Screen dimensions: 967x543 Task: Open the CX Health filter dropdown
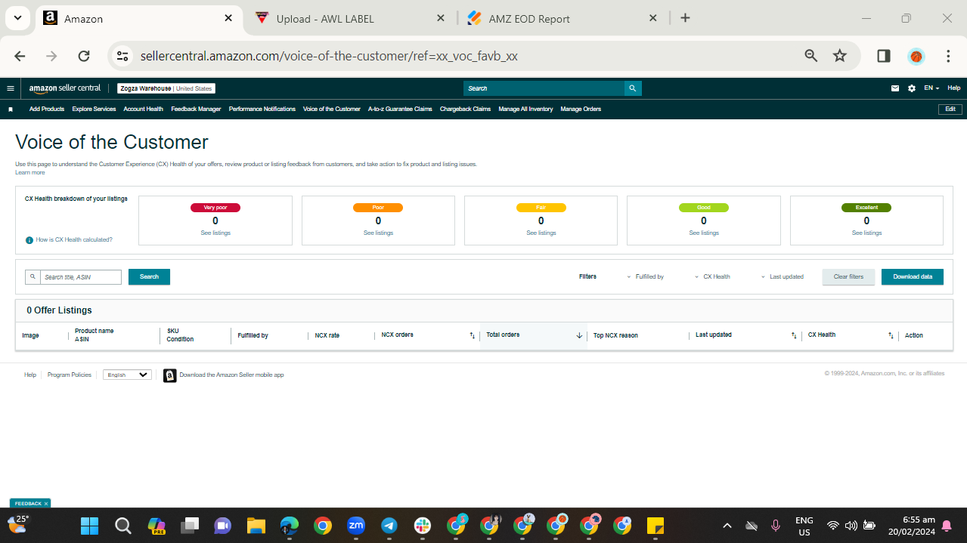pos(712,277)
